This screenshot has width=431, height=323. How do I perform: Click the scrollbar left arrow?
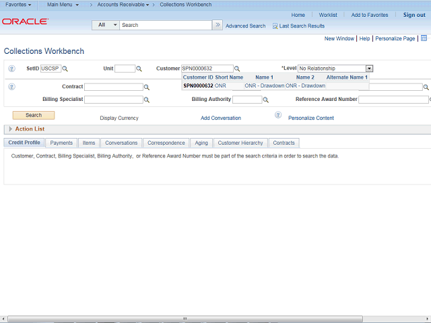[x=3, y=319]
